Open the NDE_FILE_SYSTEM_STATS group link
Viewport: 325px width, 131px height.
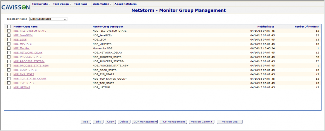point(30,31)
